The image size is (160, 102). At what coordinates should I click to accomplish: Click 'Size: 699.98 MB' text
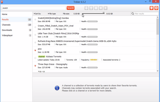[44, 21]
